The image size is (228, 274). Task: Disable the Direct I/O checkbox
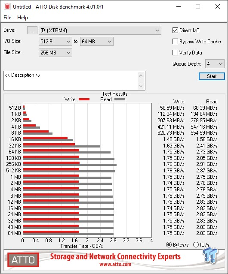pos(175,30)
